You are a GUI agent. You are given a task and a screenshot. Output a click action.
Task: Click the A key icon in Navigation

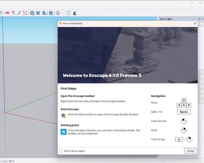coord(179,105)
